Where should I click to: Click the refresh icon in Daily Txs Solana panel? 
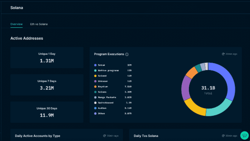point(223,136)
